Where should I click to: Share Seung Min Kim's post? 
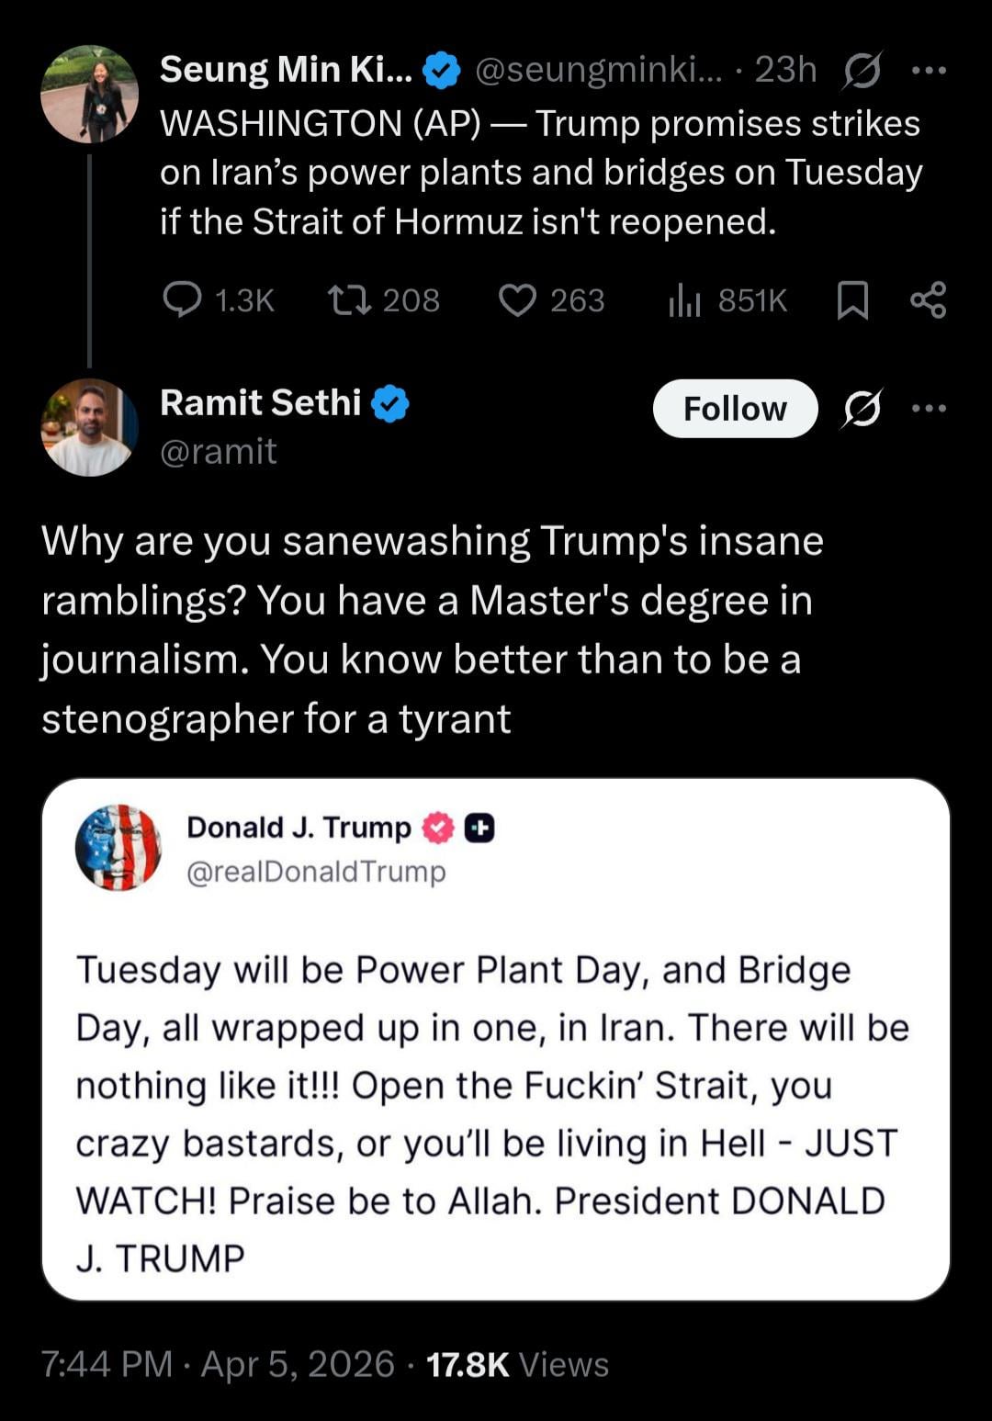(x=928, y=299)
